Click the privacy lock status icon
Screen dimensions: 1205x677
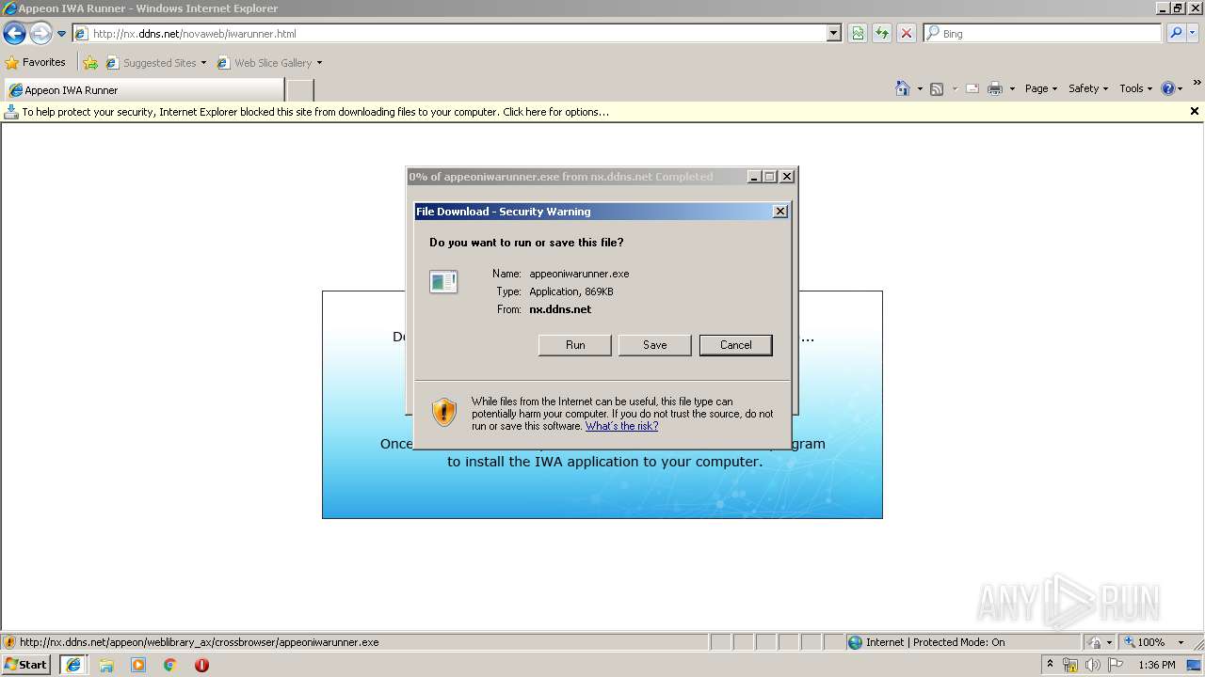coord(1095,642)
